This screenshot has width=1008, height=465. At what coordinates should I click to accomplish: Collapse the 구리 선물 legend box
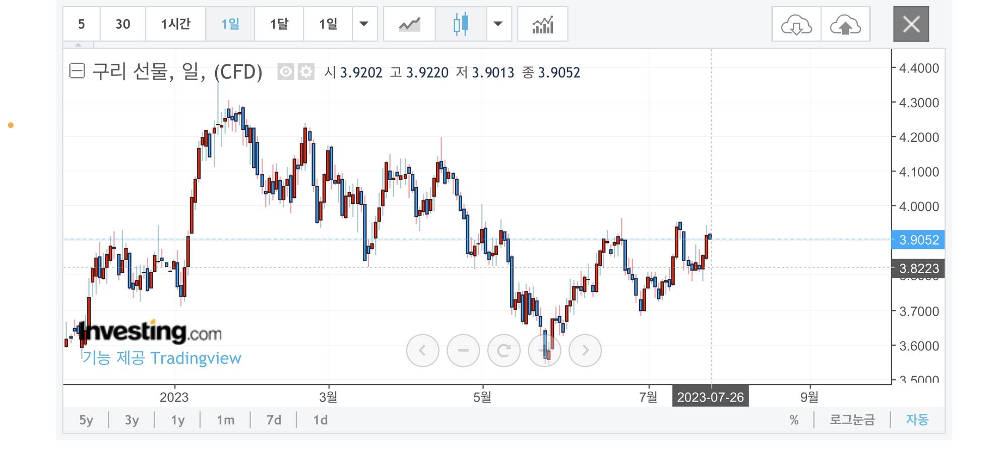click(x=77, y=71)
